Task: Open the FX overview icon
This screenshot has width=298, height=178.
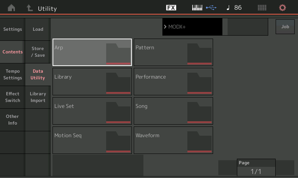Action: 171,8
